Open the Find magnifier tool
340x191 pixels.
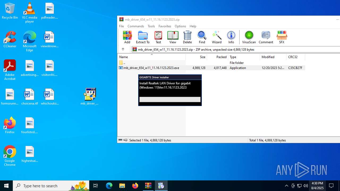click(202, 37)
